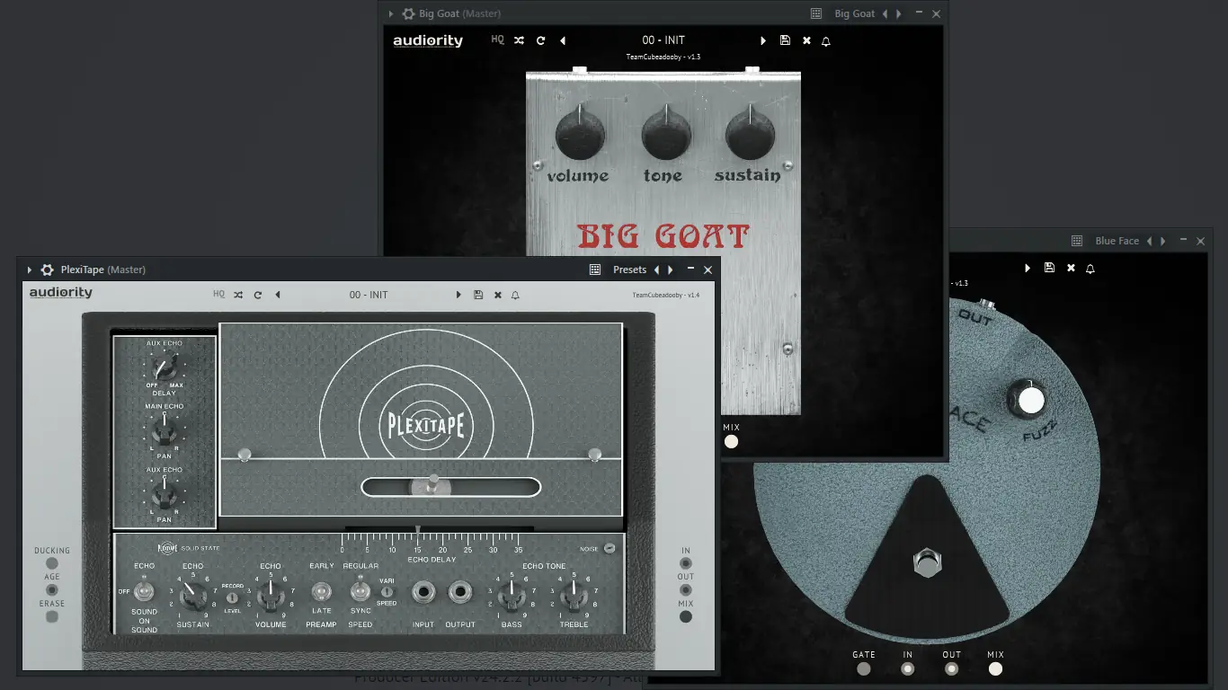Click the bell notification icon in PlexiTape
The image size is (1228, 690).
[x=516, y=295]
